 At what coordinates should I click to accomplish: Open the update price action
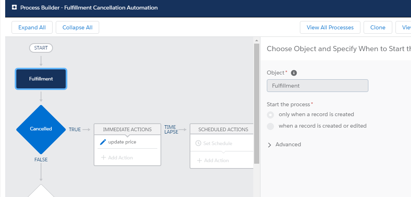pos(122,142)
